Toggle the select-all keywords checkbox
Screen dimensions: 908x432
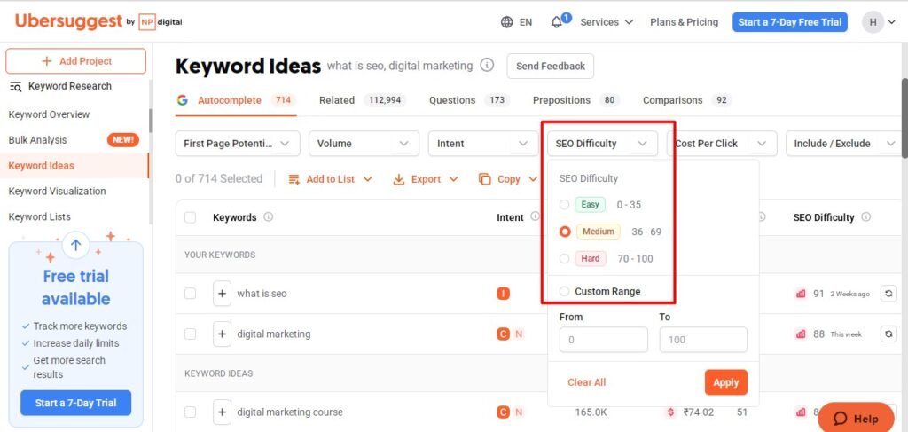pos(190,217)
